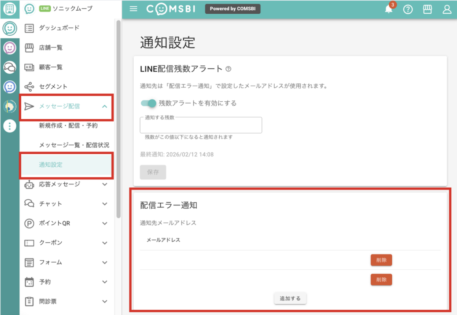Expand the ポイントQR menu section

pyautogui.click(x=105, y=223)
